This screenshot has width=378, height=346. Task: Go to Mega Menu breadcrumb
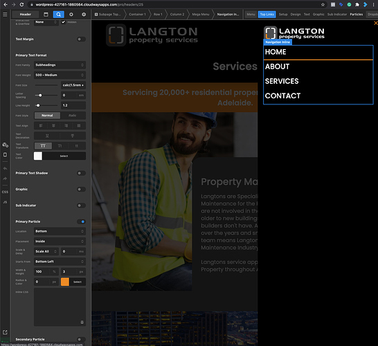(x=201, y=15)
